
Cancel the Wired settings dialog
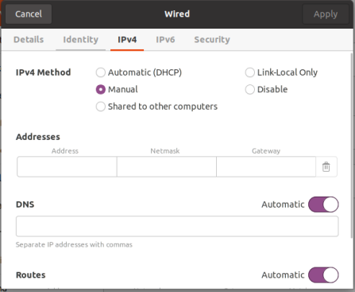[29, 14]
